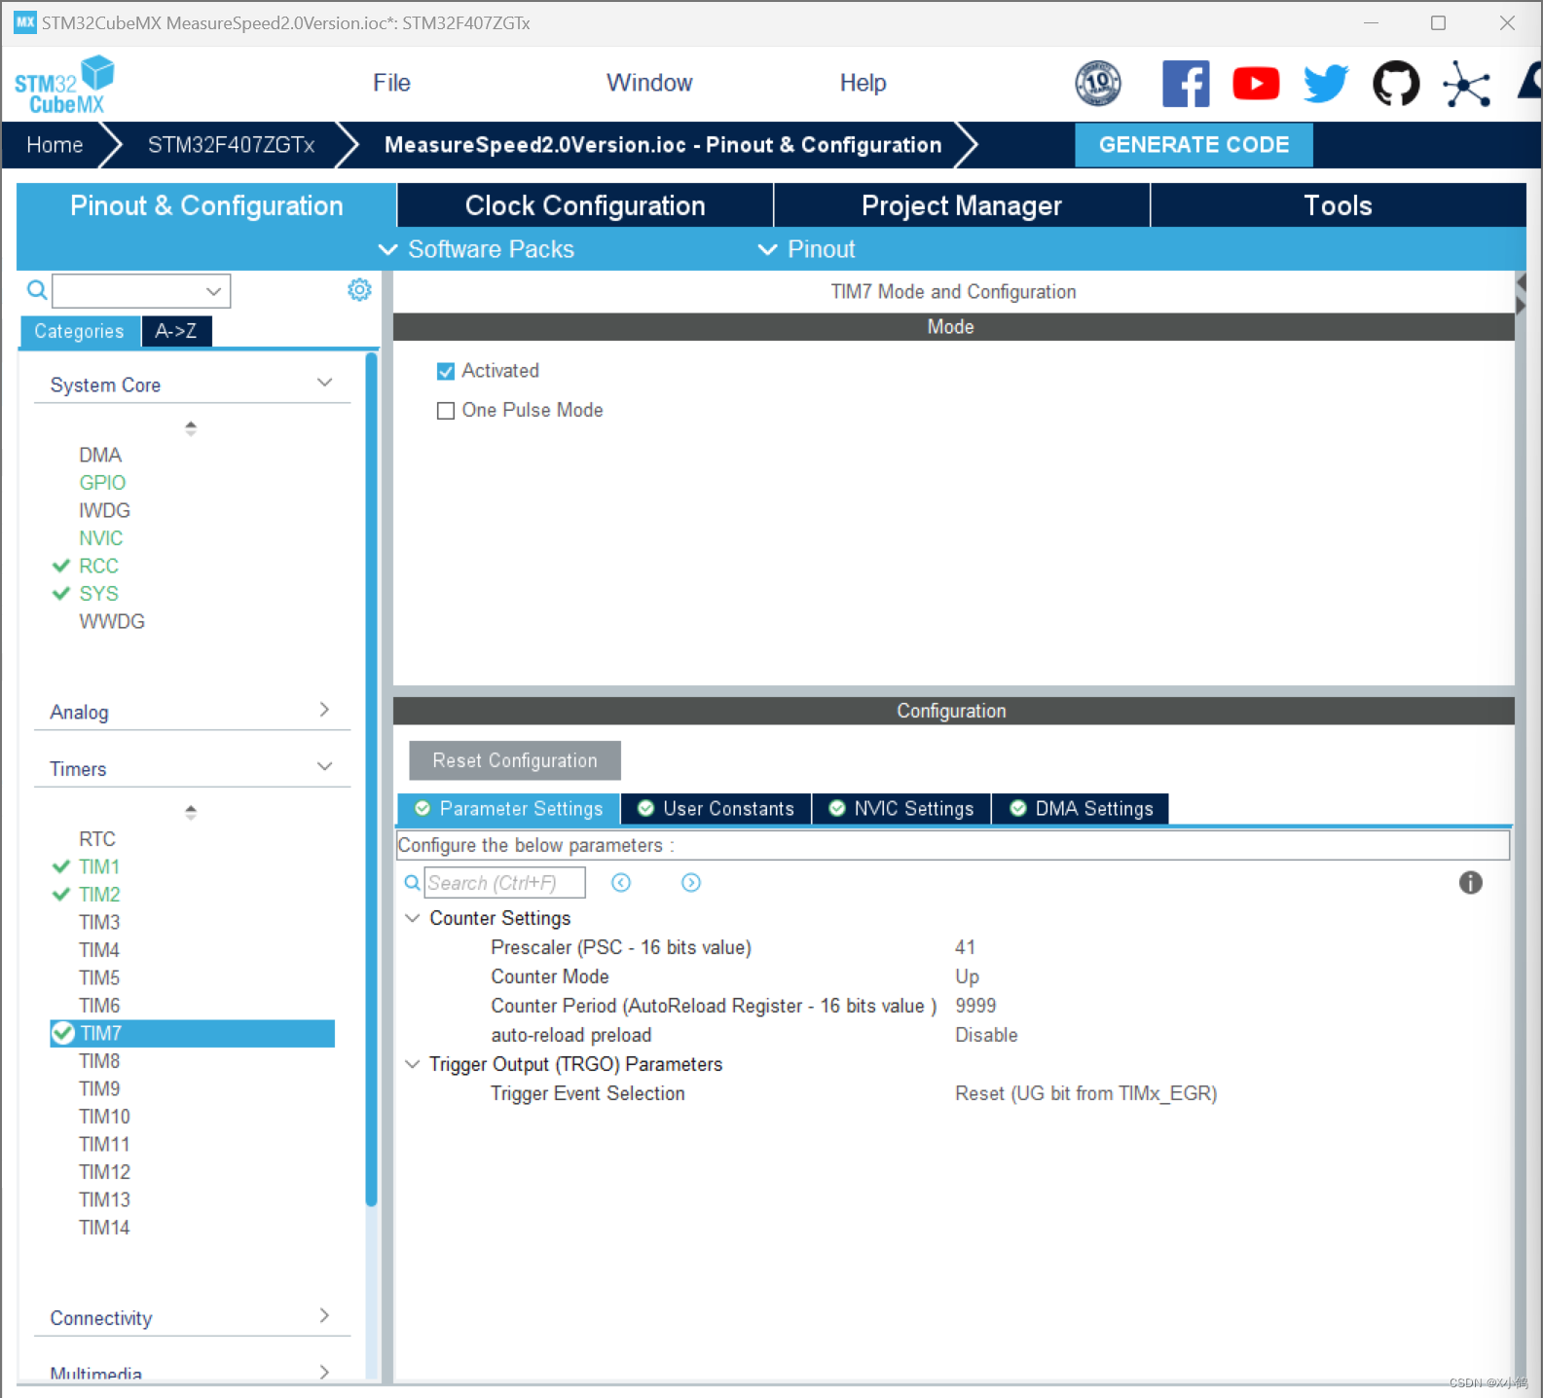This screenshot has height=1398, width=1543.
Task: Go to Home breadcrumb
Action: coord(55,145)
